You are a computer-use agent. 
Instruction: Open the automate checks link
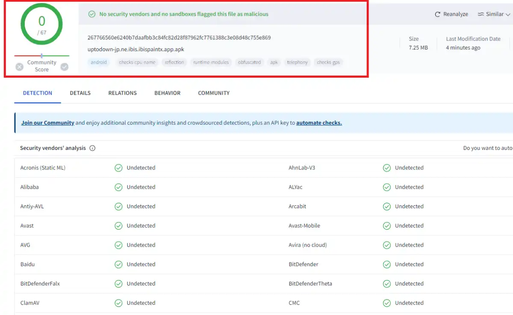(319, 123)
